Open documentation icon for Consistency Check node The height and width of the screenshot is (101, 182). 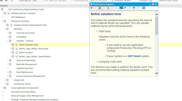click(x=7, y=84)
